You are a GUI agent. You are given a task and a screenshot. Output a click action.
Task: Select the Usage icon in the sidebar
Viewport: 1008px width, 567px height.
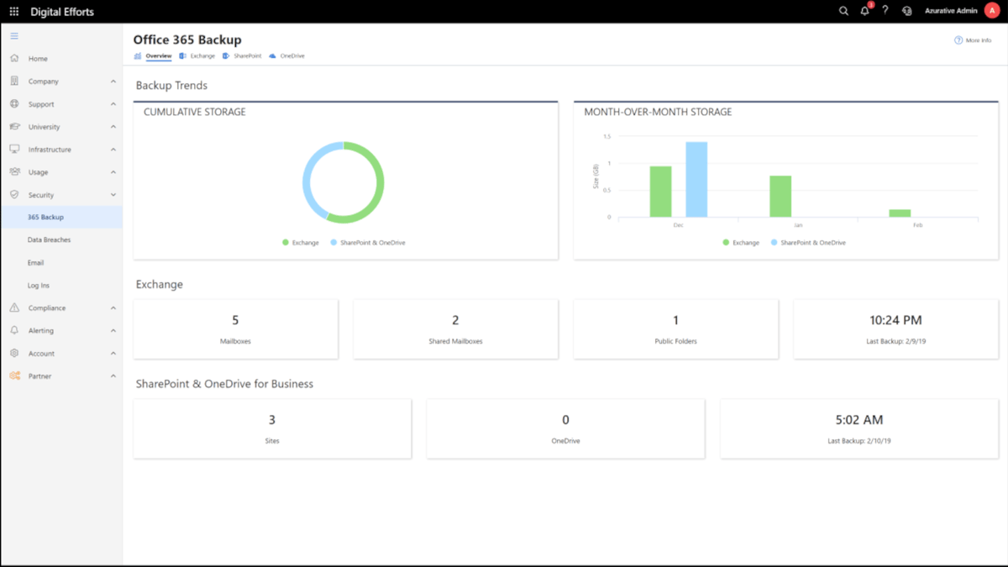coord(14,171)
